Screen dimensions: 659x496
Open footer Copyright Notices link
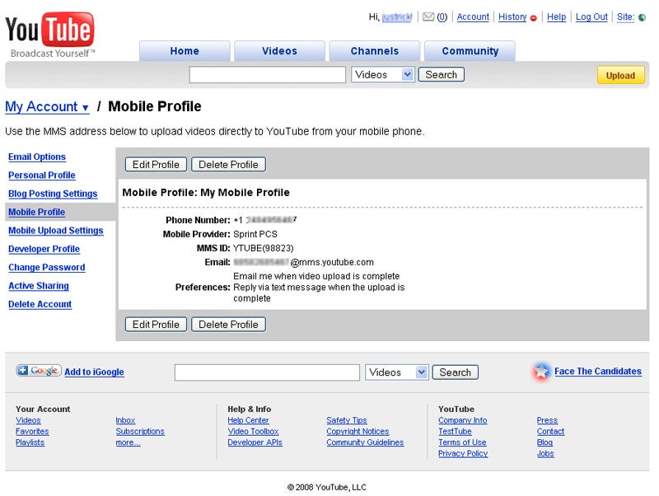pos(358,432)
